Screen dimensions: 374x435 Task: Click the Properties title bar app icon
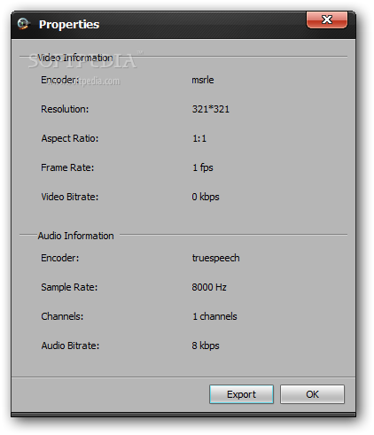point(23,24)
